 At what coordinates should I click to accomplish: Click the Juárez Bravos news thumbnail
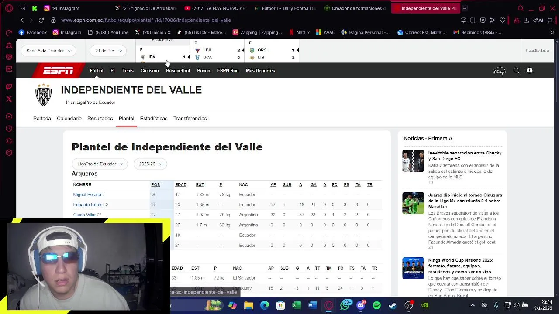pos(413,203)
